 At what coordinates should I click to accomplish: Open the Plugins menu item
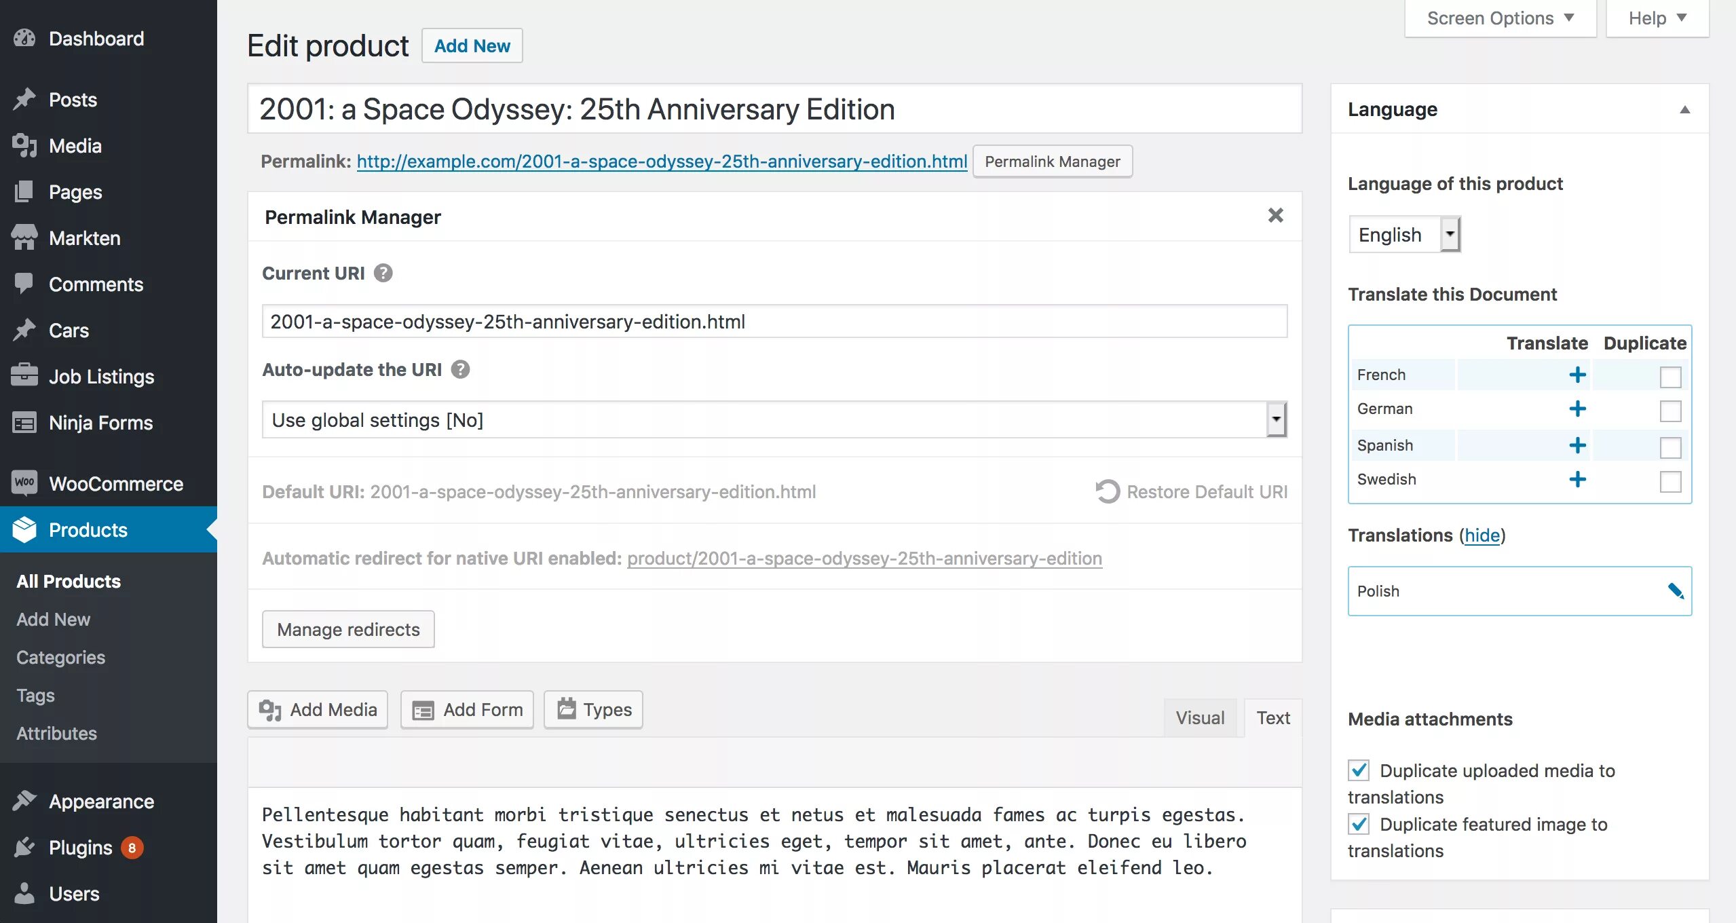80,847
